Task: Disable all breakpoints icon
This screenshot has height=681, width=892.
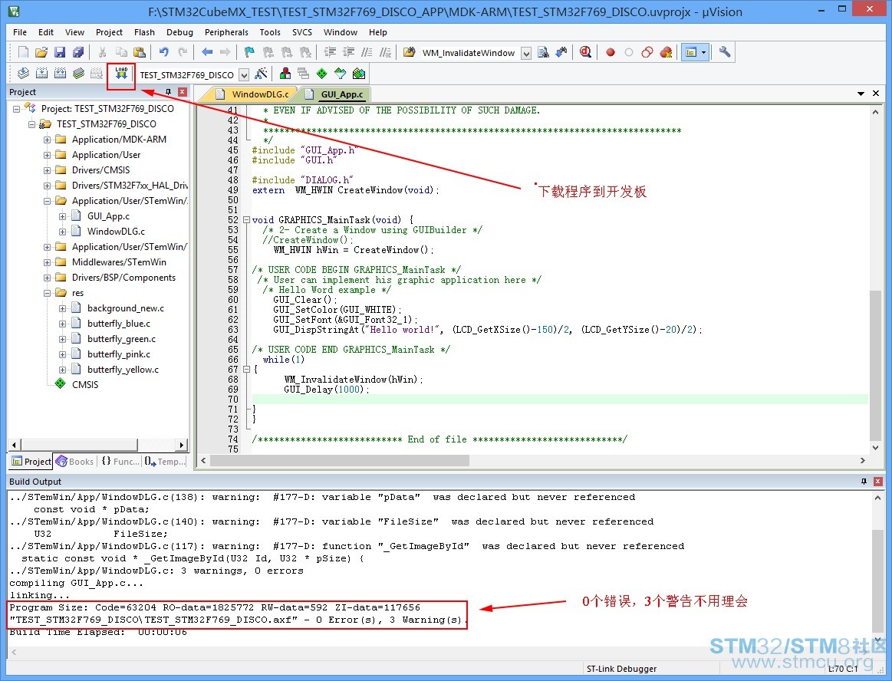Action: click(647, 52)
